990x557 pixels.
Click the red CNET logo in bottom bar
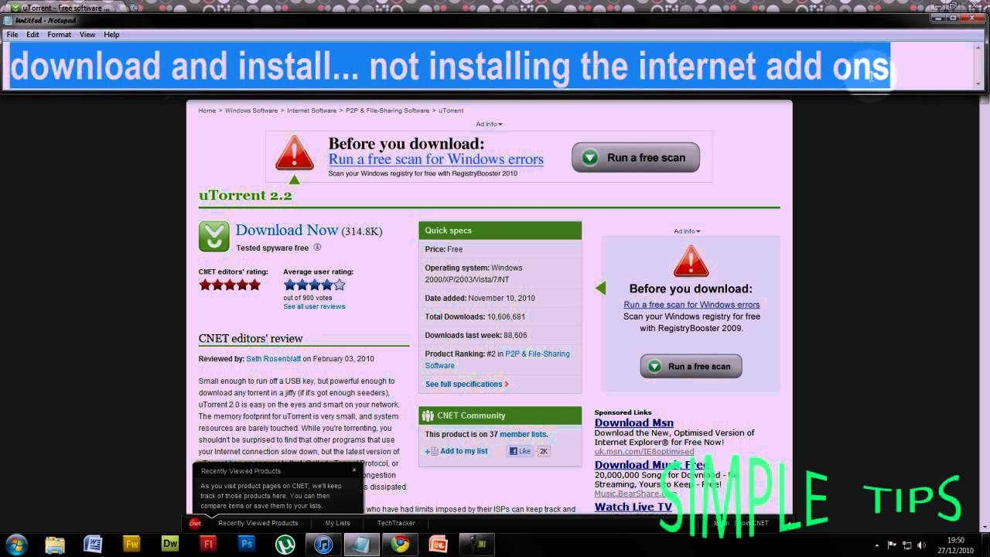point(195,523)
